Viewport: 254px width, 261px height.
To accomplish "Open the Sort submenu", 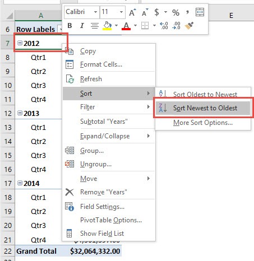I will (109, 94).
